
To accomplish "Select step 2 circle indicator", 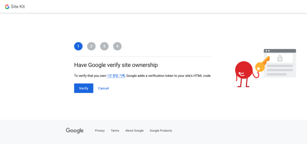I will click(x=91, y=46).
